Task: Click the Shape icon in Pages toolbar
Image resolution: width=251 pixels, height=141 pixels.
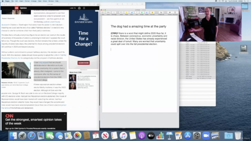Action: [142, 13]
